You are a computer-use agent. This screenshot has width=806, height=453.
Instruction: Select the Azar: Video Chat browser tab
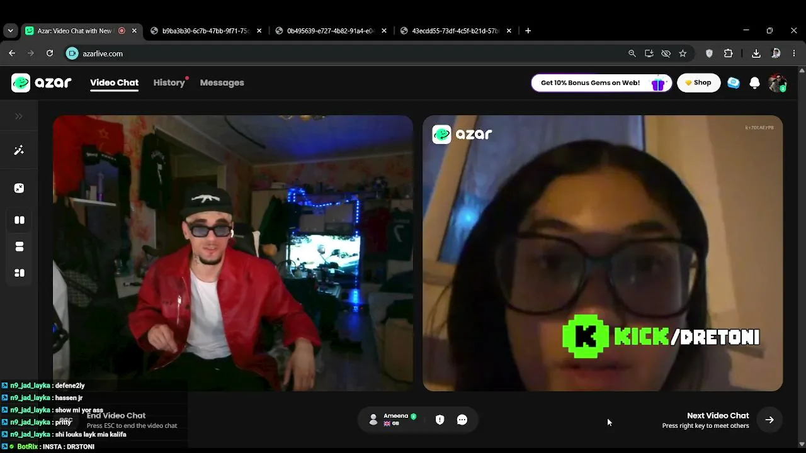pyautogui.click(x=81, y=31)
